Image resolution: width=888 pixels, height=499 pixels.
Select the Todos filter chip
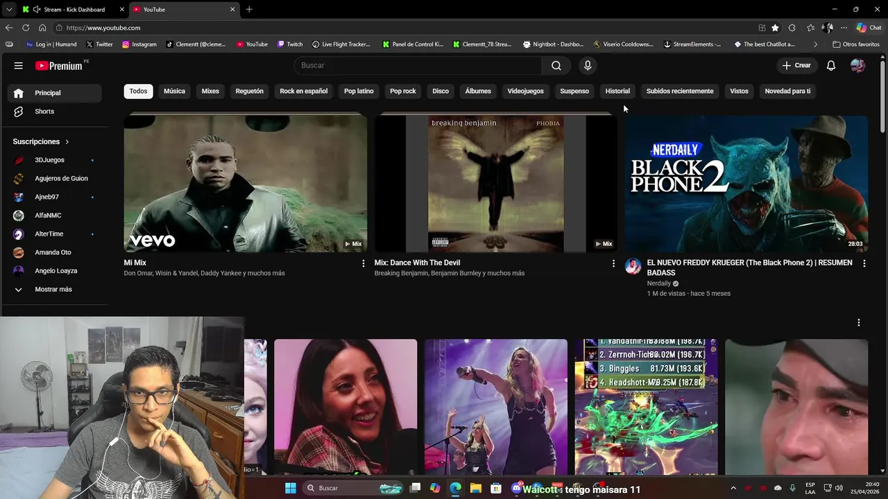pos(138,91)
